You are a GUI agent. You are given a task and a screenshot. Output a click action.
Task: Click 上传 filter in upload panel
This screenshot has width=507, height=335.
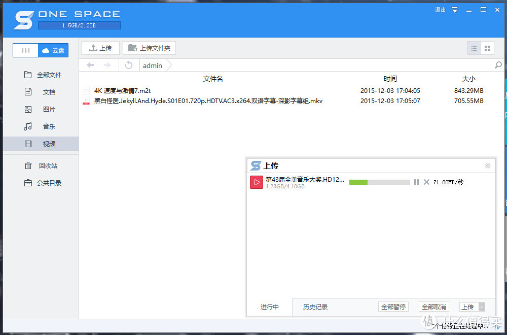coord(468,307)
